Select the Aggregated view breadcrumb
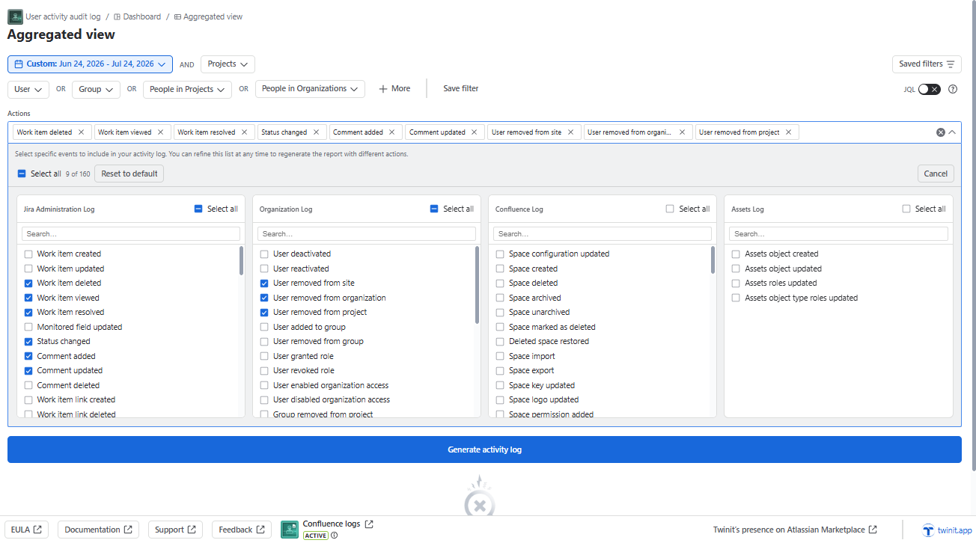 coord(209,16)
